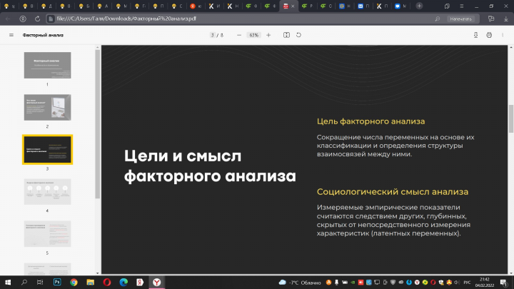The width and height of the screenshot is (514, 289).
Task: Open the PDF viewer more actions menu
Action: tap(503, 35)
